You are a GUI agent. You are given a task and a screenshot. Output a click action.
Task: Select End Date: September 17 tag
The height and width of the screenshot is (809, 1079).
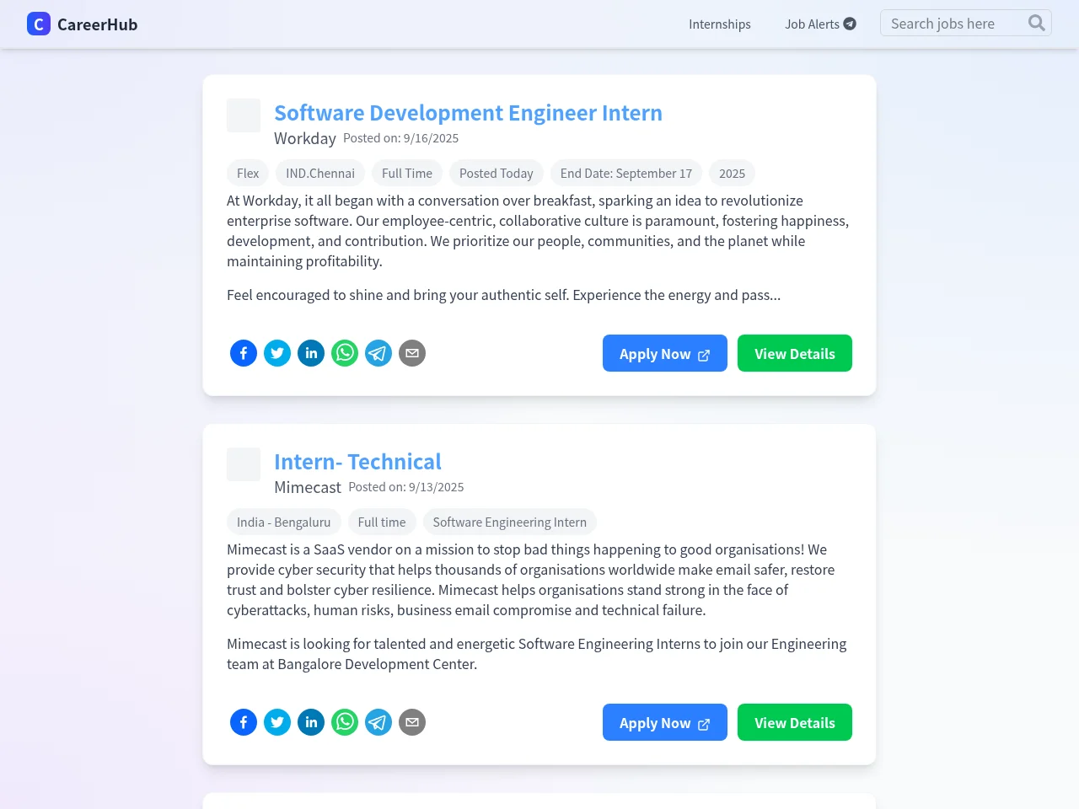click(x=626, y=173)
